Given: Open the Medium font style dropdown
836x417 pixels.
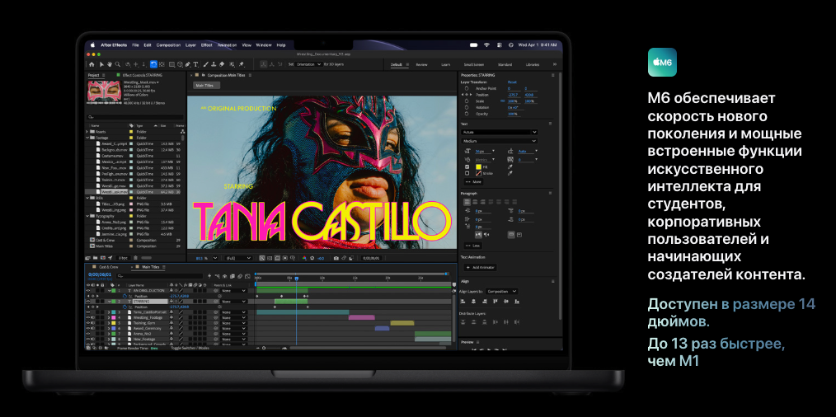Looking at the screenshot, I should coord(499,141).
